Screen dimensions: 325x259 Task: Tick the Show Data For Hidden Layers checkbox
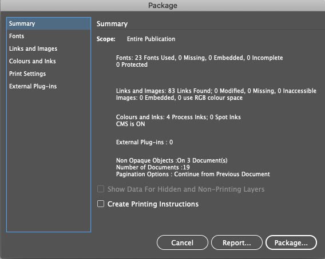point(101,189)
